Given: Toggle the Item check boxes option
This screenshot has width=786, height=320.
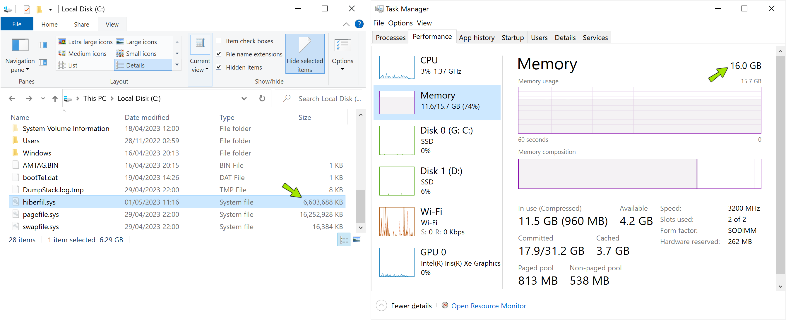Looking at the screenshot, I should [x=219, y=41].
